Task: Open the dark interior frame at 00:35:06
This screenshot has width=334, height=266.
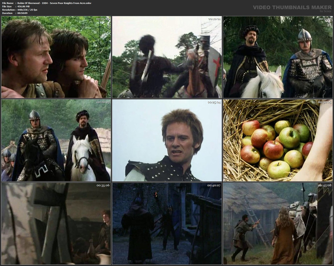Action: pyautogui.click(x=56, y=223)
